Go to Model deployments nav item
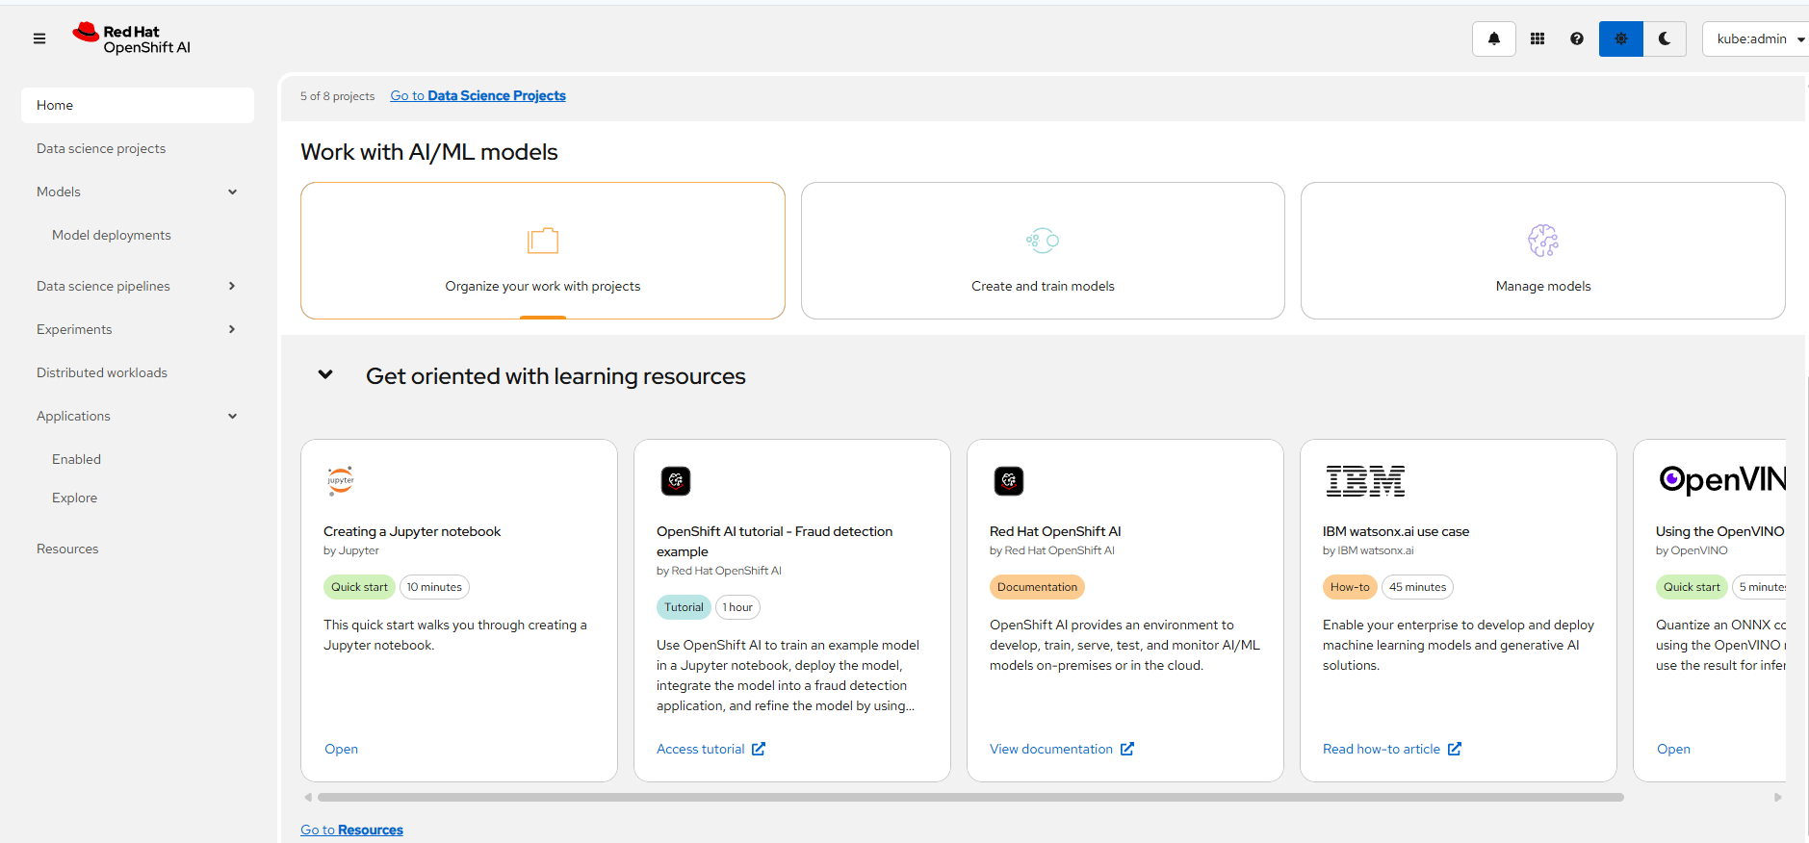This screenshot has width=1809, height=843. [x=112, y=235]
